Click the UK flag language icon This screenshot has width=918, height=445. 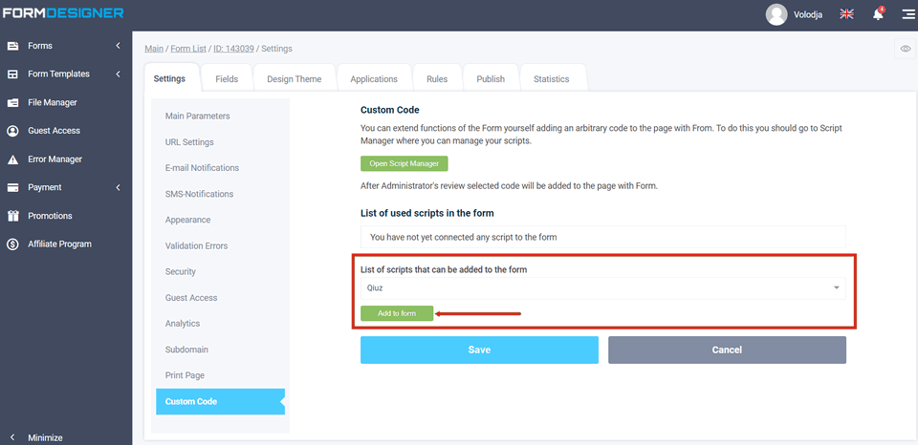pos(846,14)
